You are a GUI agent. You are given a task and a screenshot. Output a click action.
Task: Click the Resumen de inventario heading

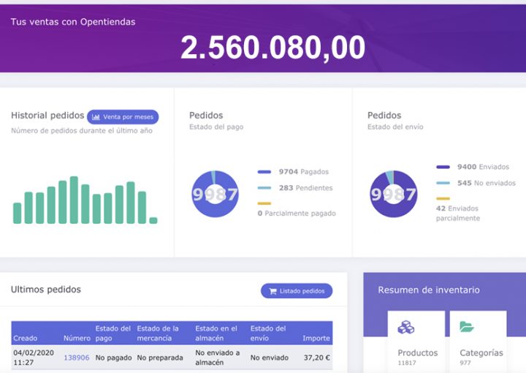point(429,290)
